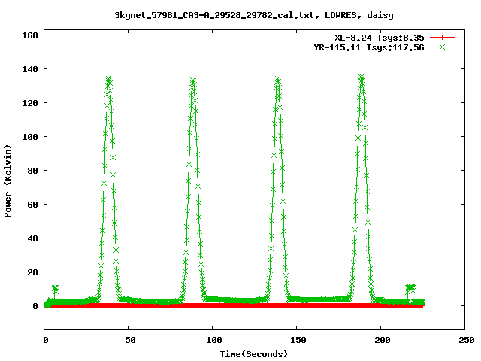
Task: Select the XL-8.24 Tsys:8.35 legend entry
Action: click(x=380, y=38)
